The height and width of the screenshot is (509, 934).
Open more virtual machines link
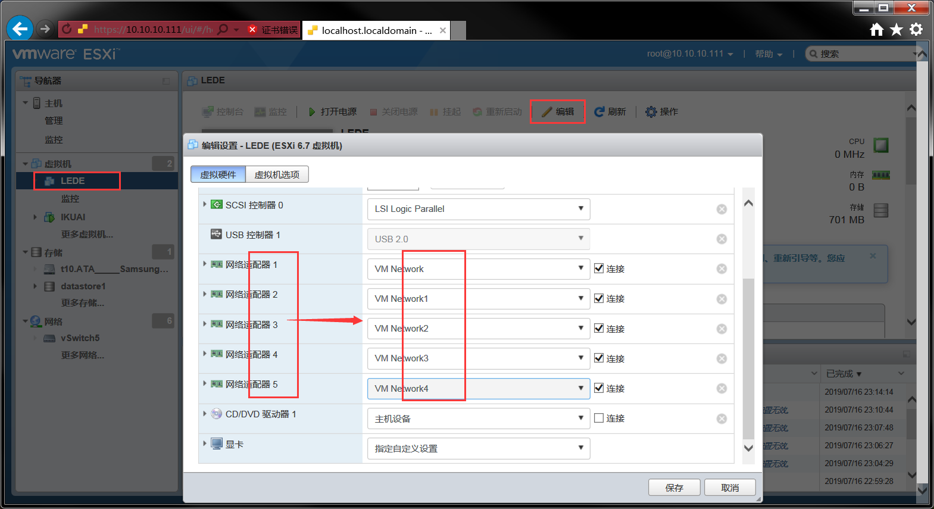click(x=87, y=235)
